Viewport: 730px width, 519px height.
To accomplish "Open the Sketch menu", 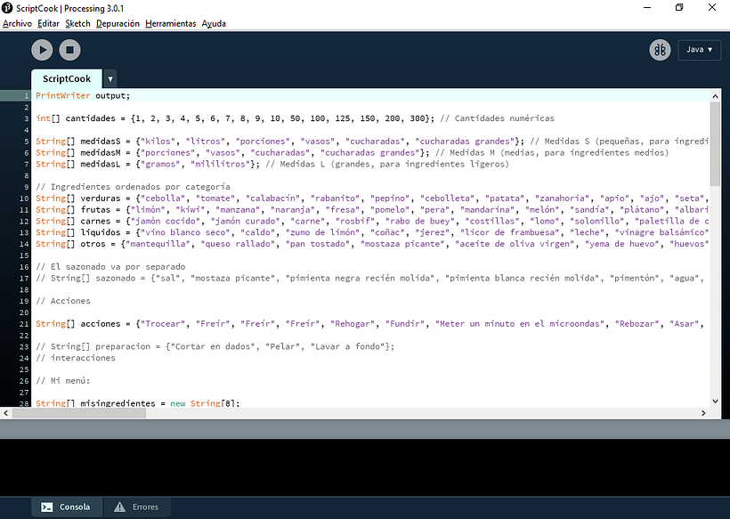I will coord(77,23).
